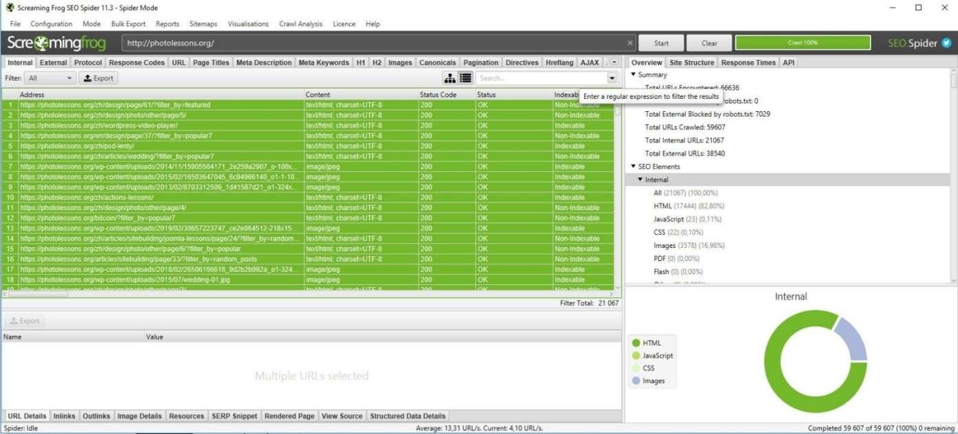This screenshot has width=958, height=434.
Task: Sort by the Status Code column header
Action: coord(447,95)
